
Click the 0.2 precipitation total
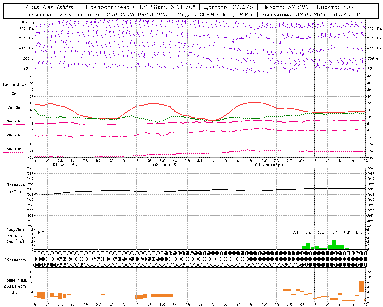point(359,232)
